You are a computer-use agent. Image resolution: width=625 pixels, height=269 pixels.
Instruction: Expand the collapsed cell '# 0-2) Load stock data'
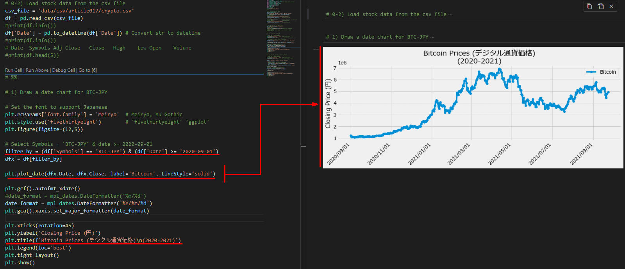pyautogui.click(x=389, y=14)
